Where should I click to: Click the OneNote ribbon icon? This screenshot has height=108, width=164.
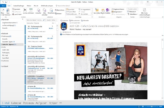[108, 11]
